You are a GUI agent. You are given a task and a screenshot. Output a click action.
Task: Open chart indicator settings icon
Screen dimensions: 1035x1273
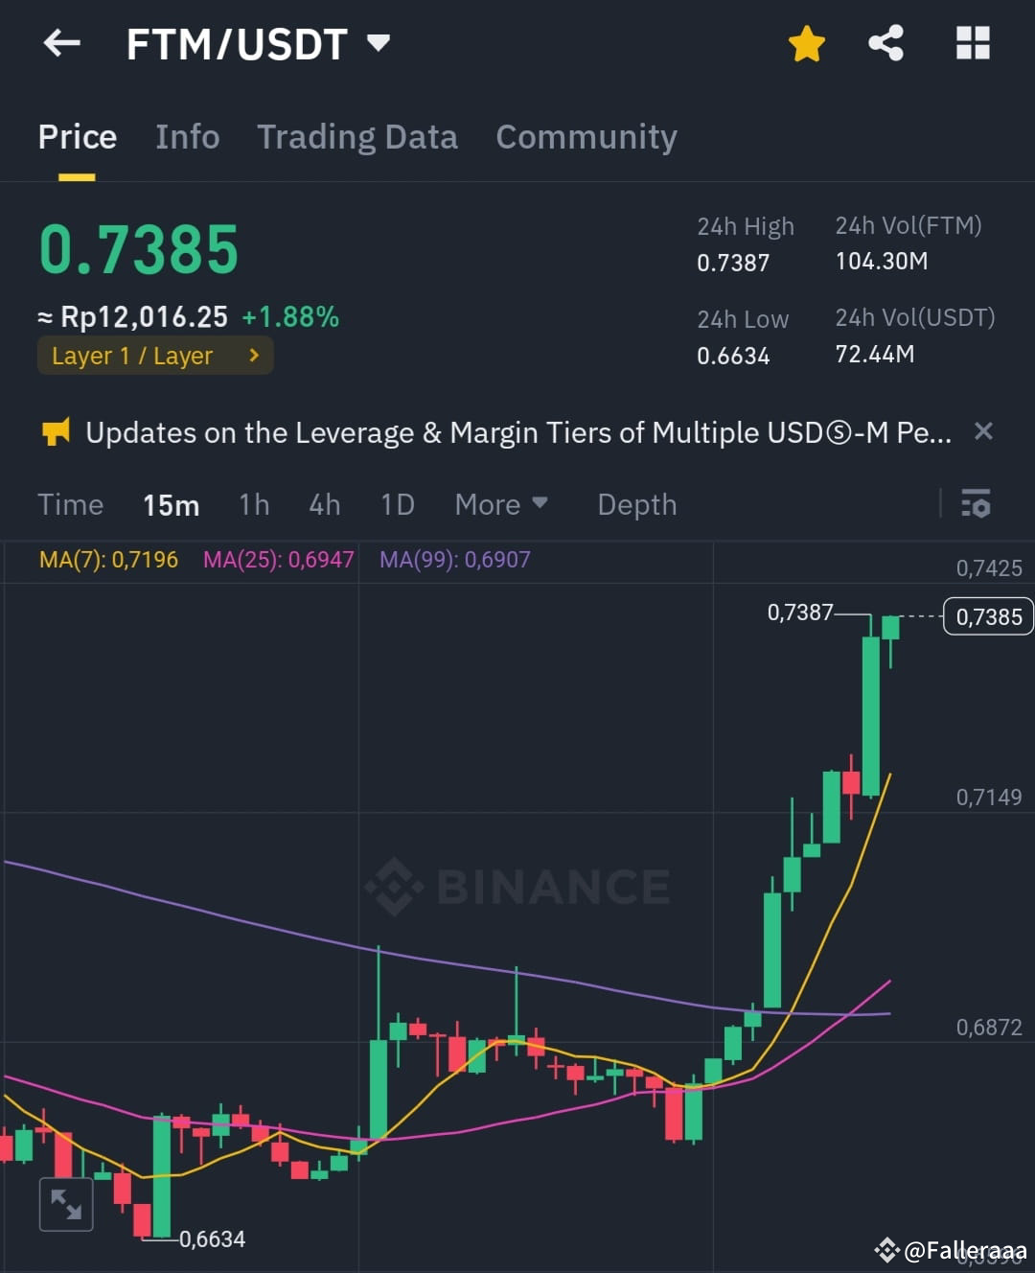coord(976,503)
